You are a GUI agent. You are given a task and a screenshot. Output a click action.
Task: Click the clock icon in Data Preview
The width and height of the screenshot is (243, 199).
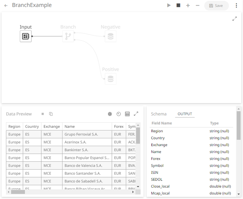tap(119, 114)
